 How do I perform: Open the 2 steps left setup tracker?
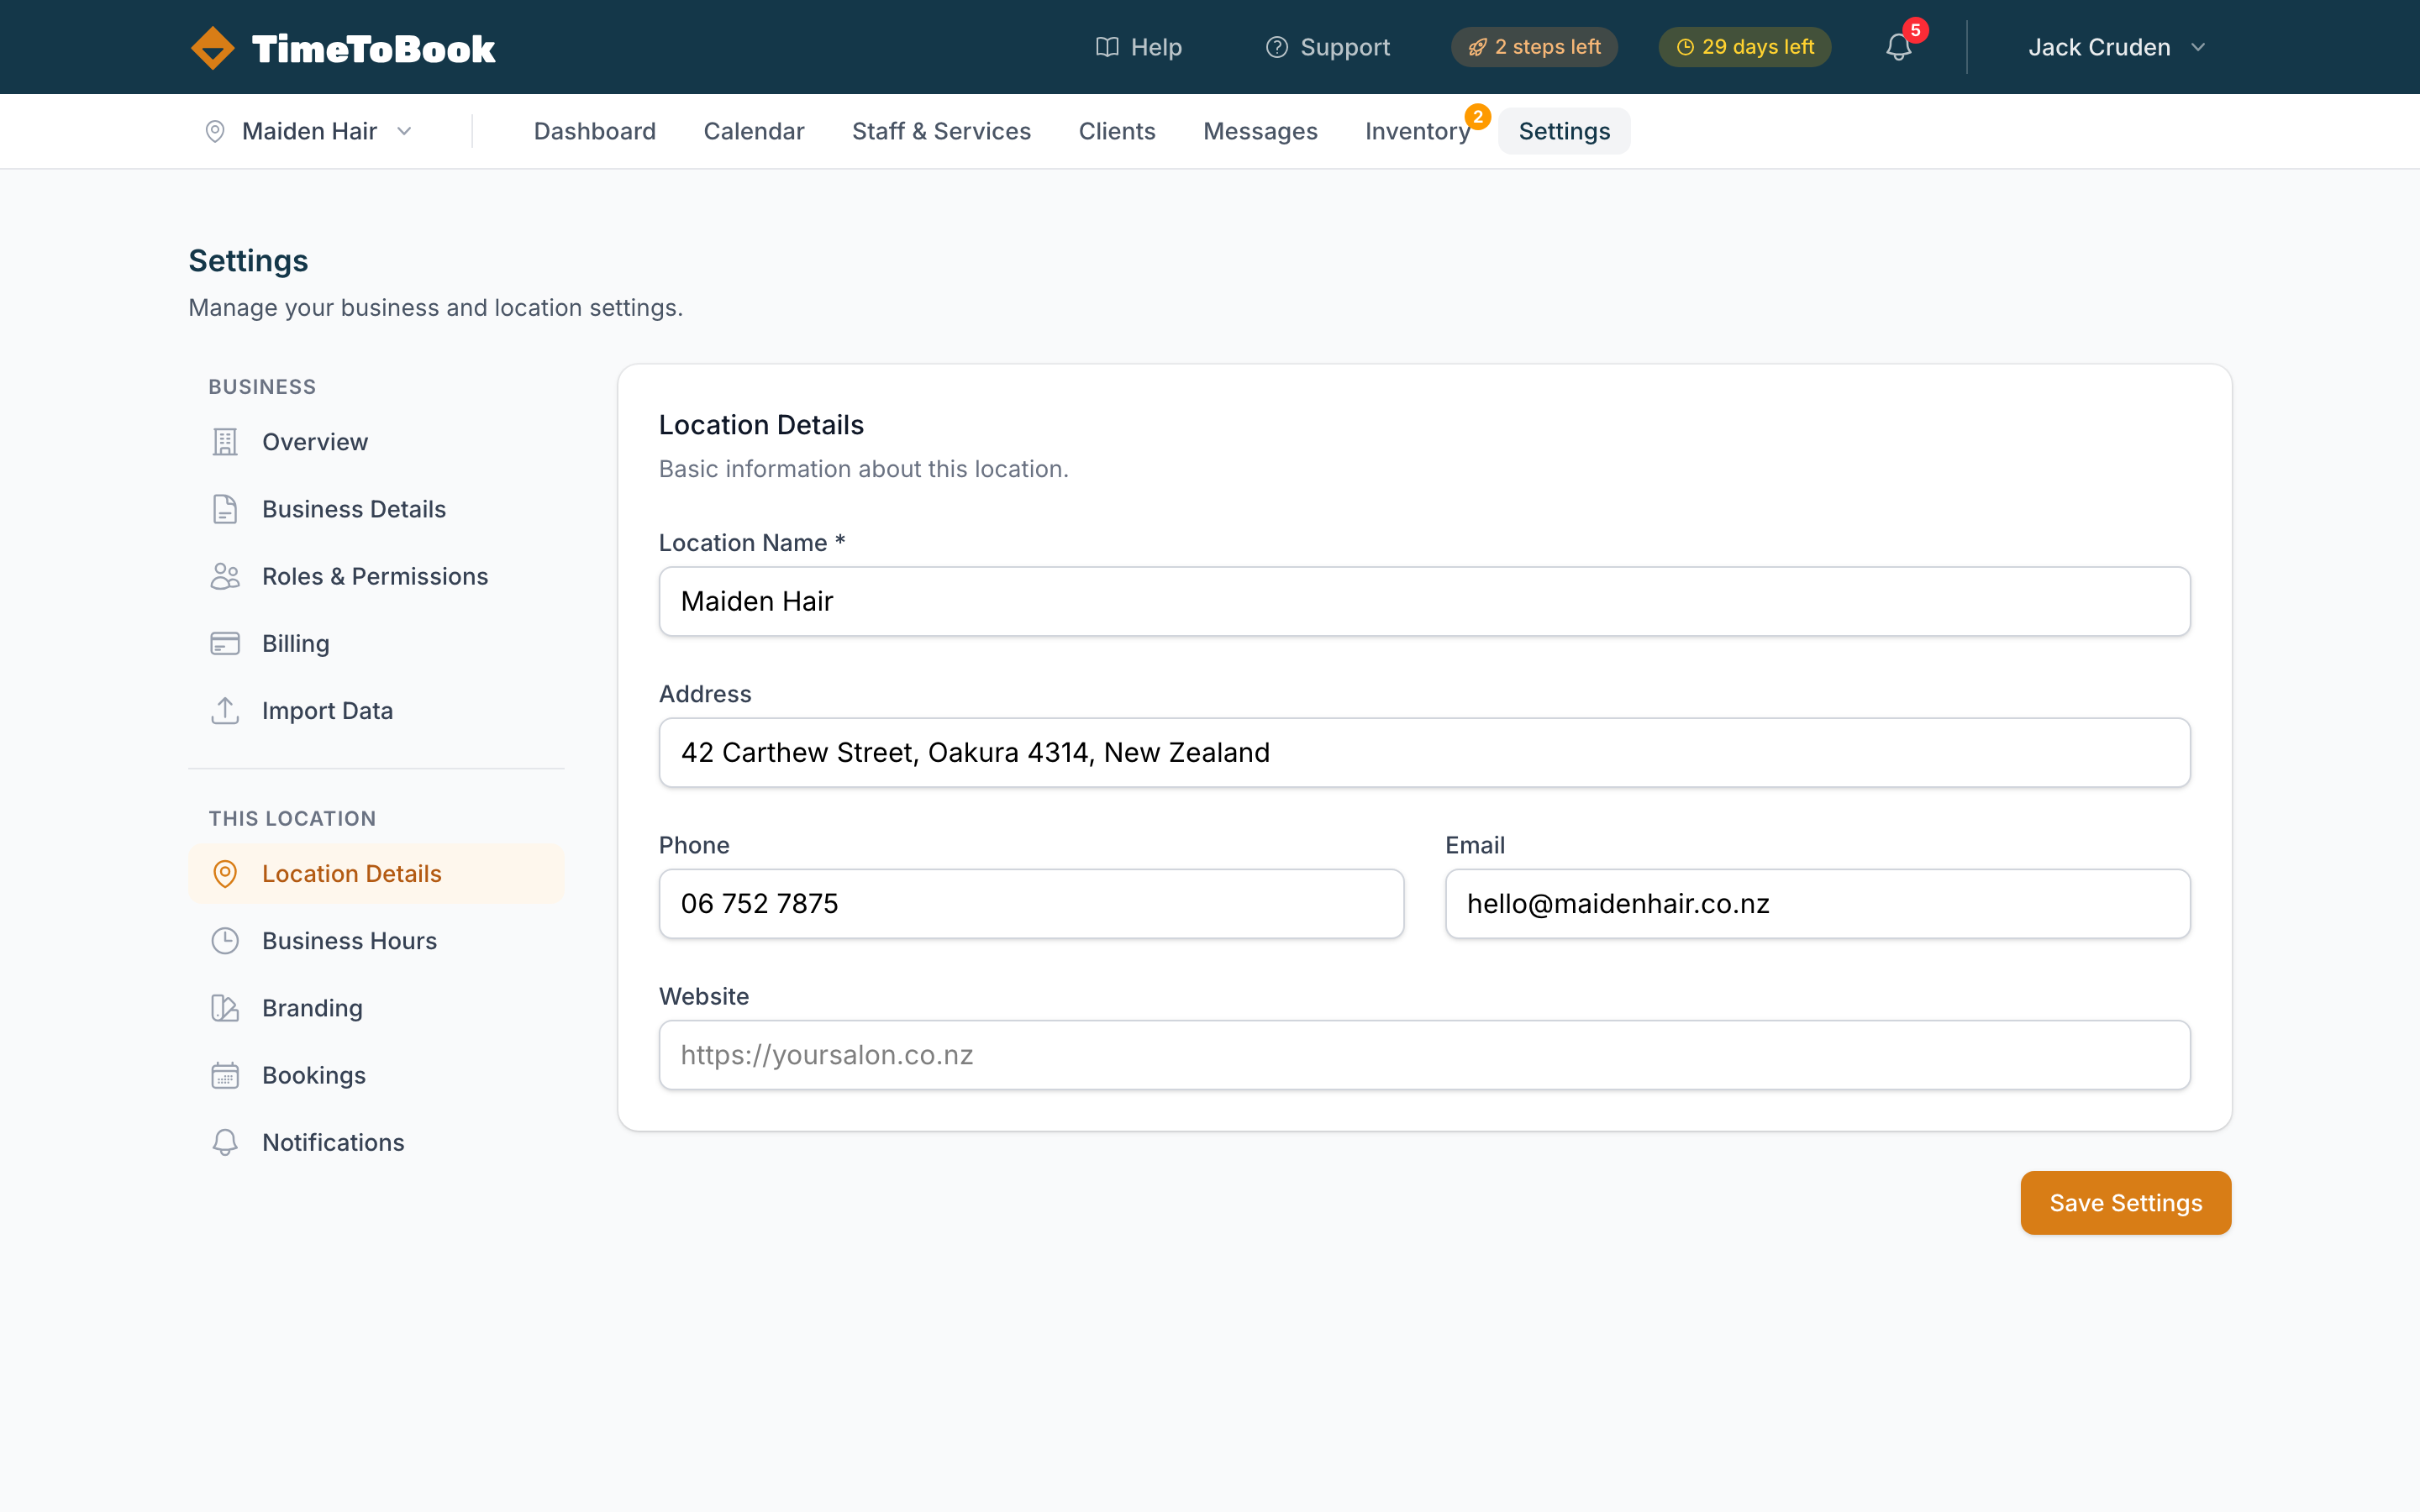coord(1535,46)
